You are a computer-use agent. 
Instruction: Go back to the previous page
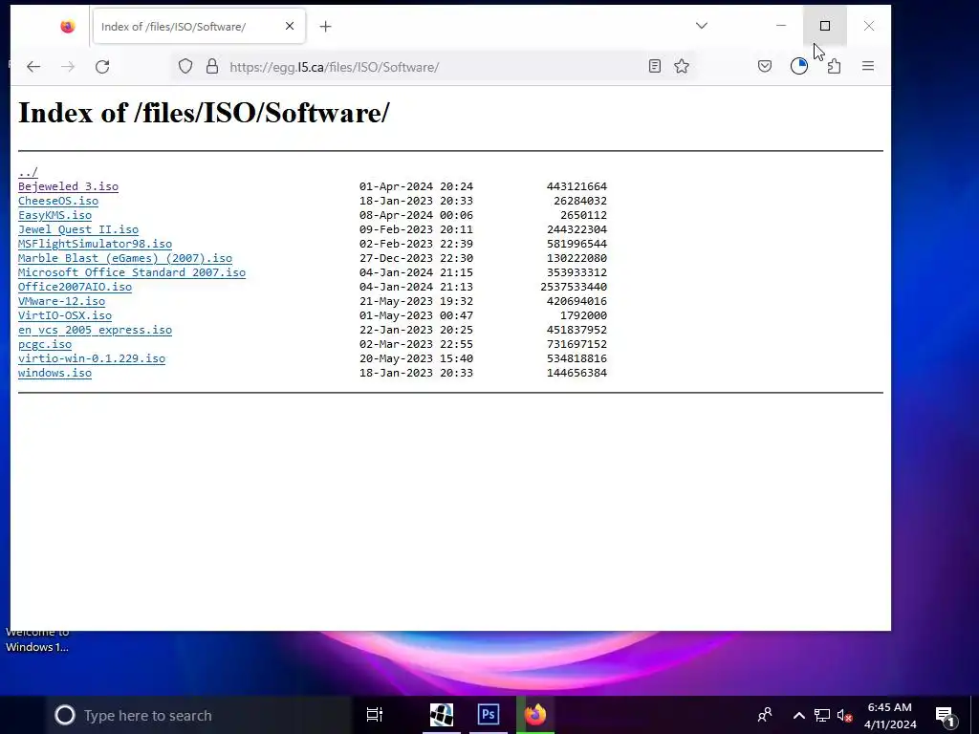33,67
